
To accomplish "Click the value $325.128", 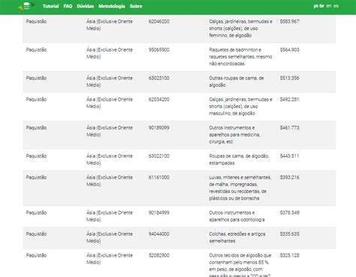I will pyautogui.click(x=290, y=255).
